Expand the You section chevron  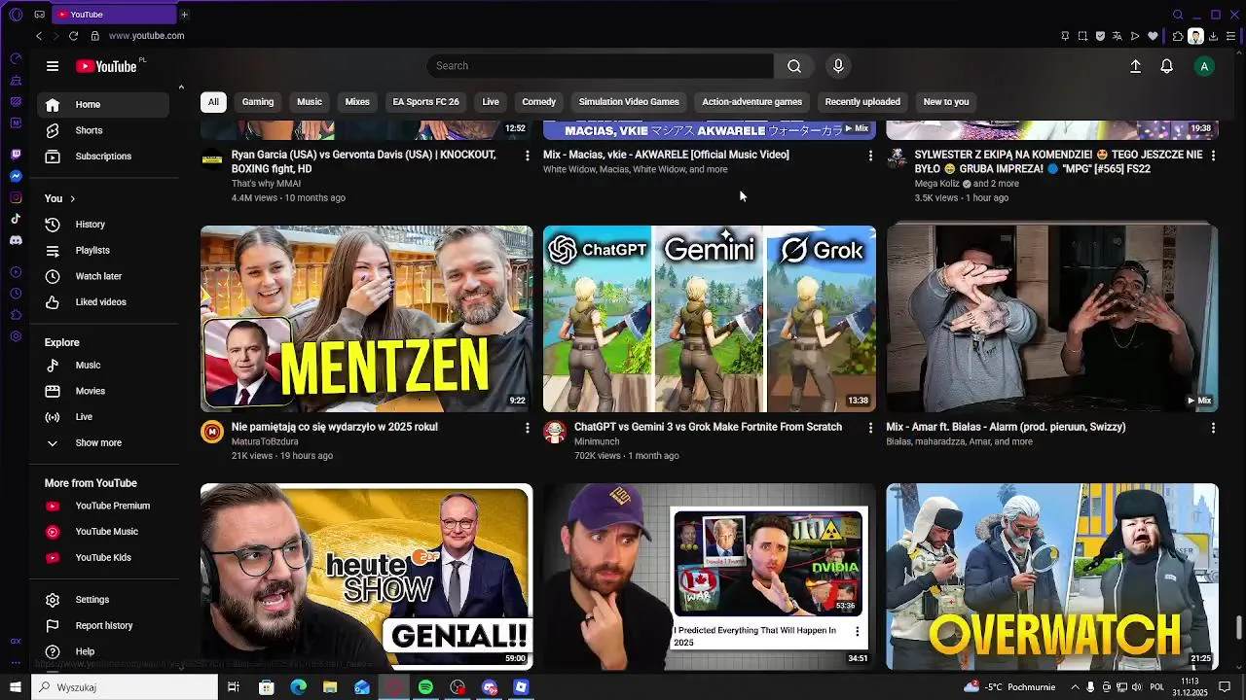(72, 198)
